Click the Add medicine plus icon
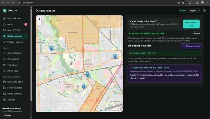The image size is (210, 119). click(x=4, y=53)
